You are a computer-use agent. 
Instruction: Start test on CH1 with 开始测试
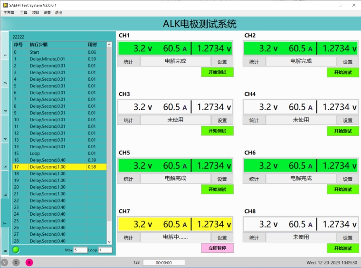click(217, 72)
